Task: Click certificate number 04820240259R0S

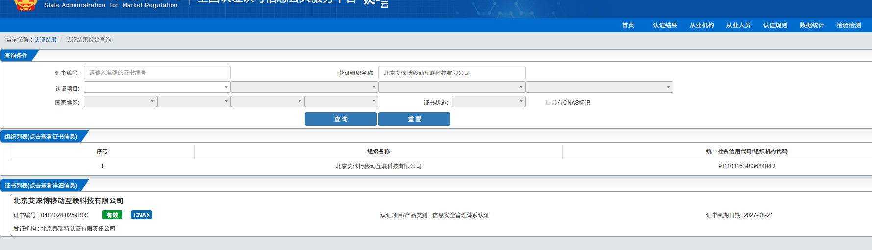Action: pos(65,215)
